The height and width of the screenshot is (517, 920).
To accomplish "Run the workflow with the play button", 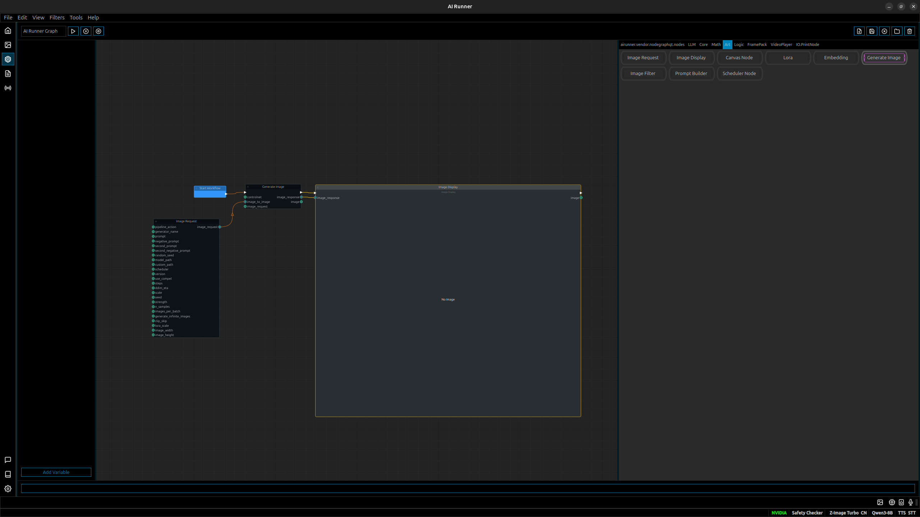I will (73, 31).
